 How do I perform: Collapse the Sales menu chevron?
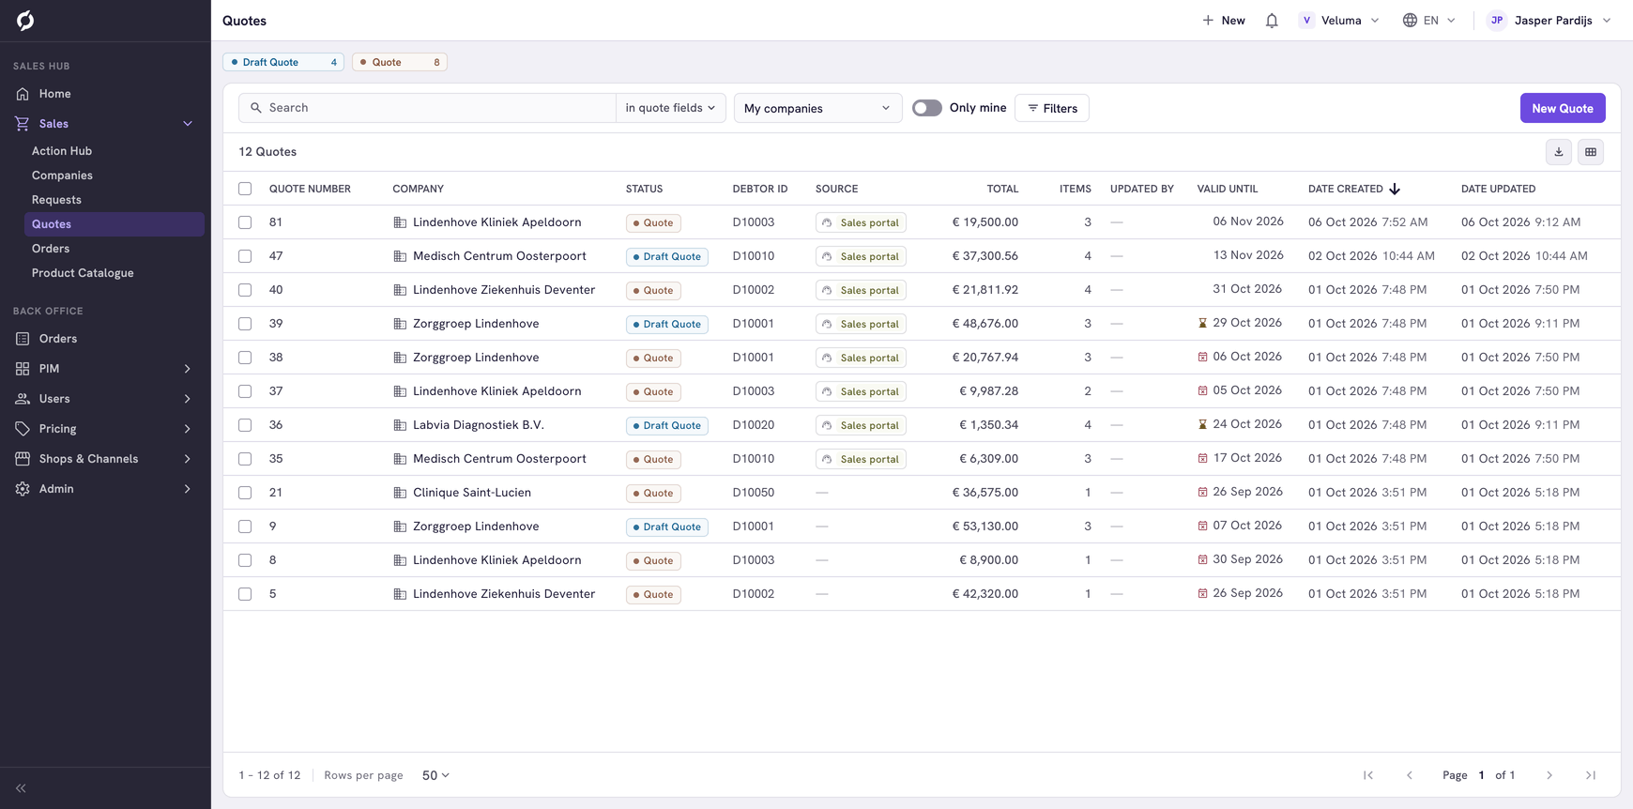click(x=188, y=124)
